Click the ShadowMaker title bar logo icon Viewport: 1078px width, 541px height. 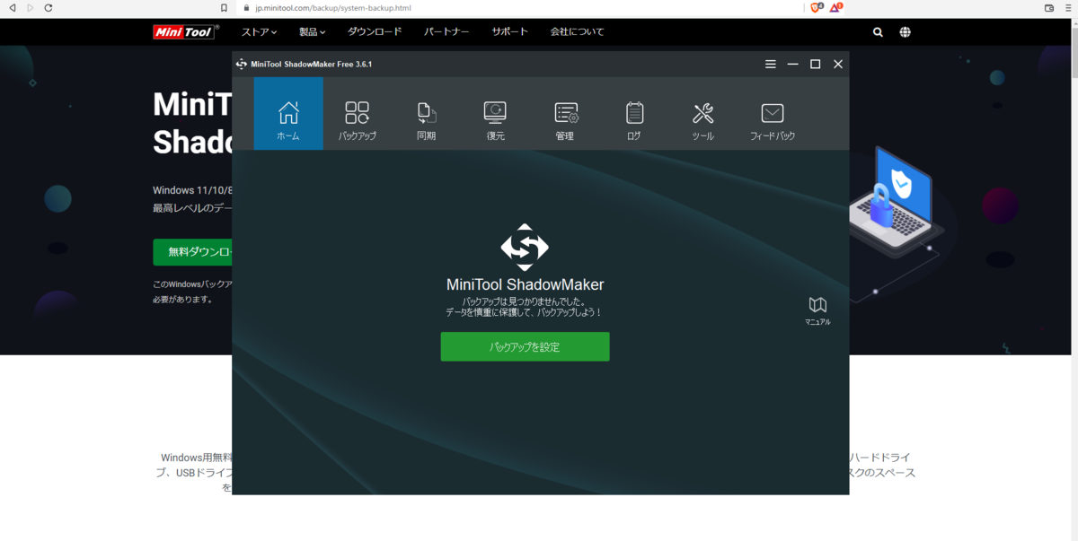click(x=241, y=64)
